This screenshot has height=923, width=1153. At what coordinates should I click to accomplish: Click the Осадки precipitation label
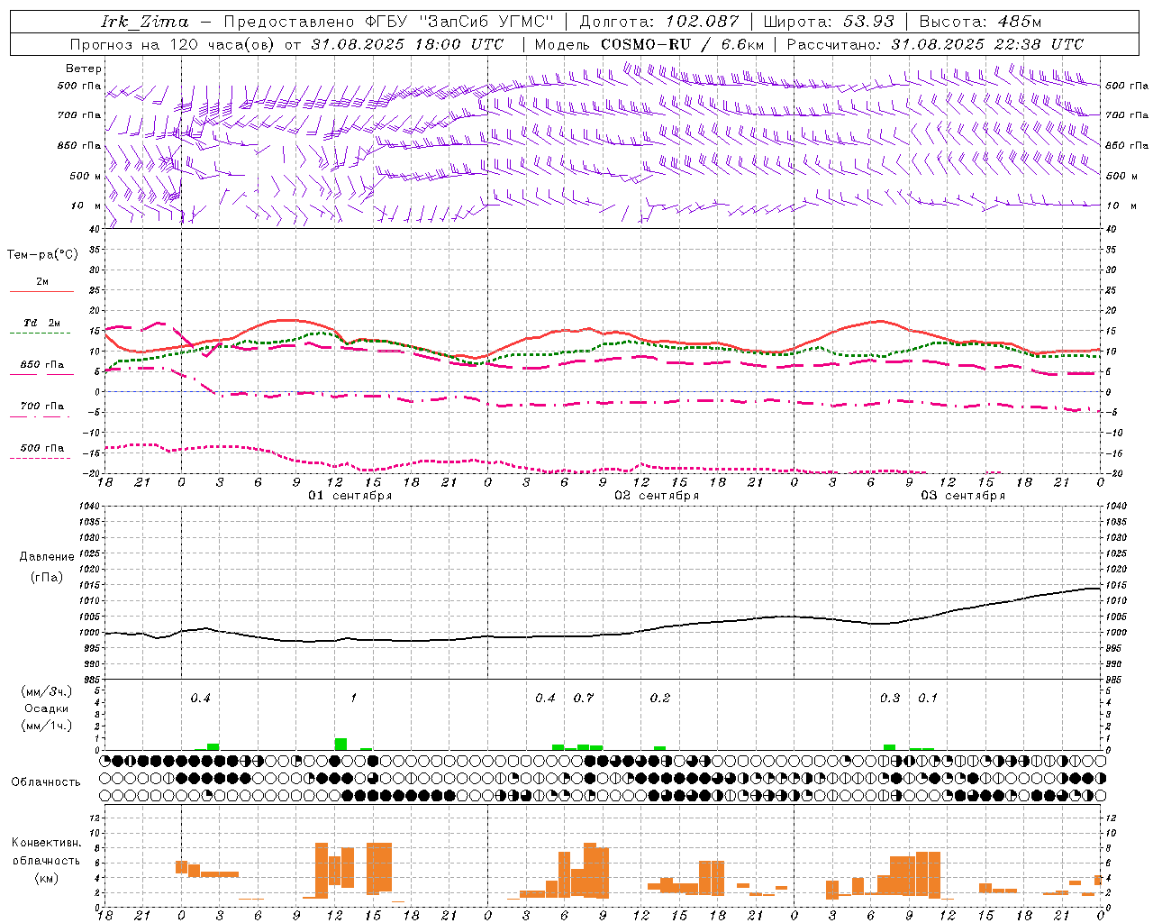46,708
